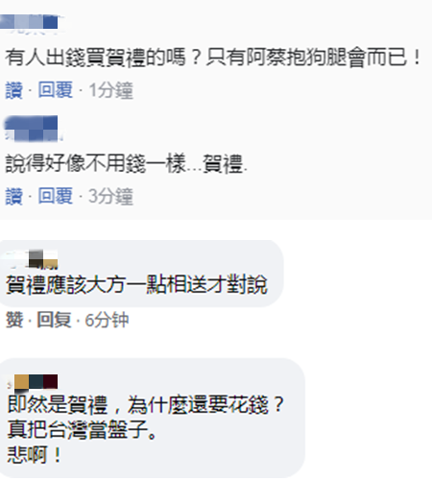The height and width of the screenshot is (481, 432).
Task: Click the line 真把台灣當盤子。
Action: tap(82, 429)
